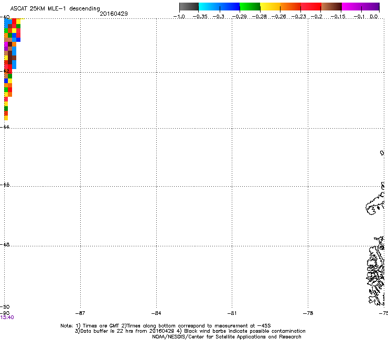Click the lower coastline outline near -49
This screenshot has height=340, width=388.
pyautogui.click(x=375, y=271)
